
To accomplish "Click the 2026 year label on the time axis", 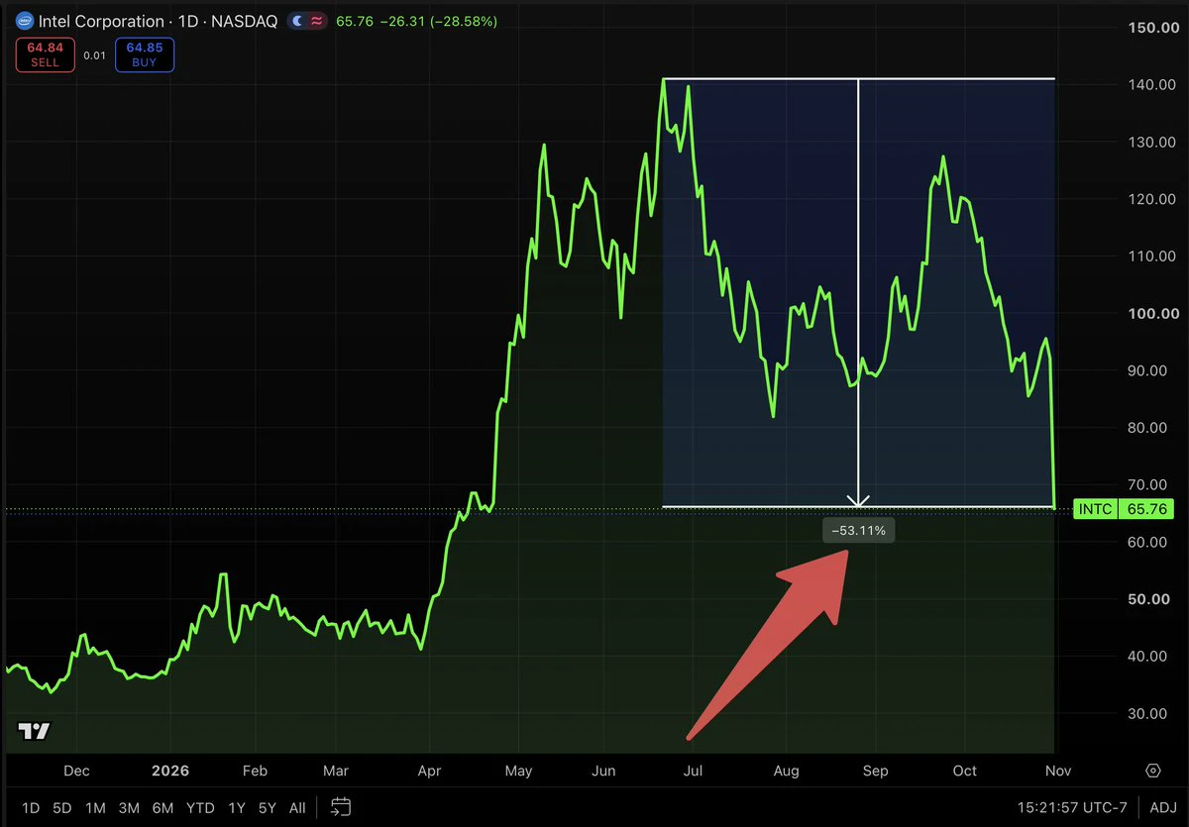I will [x=169, y=771].
